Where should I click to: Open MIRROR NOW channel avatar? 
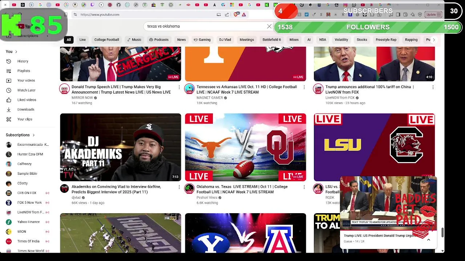tap(64, 89)
